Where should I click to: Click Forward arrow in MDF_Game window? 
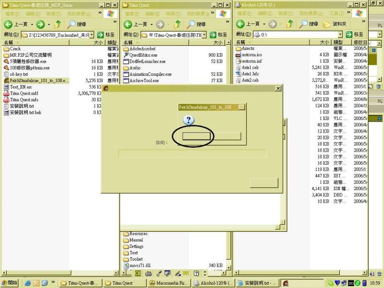pos(40,24)
